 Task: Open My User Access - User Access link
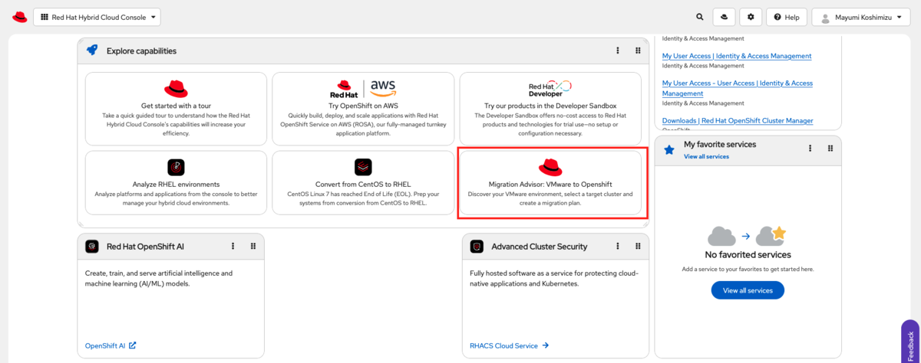tap(738, 88)
